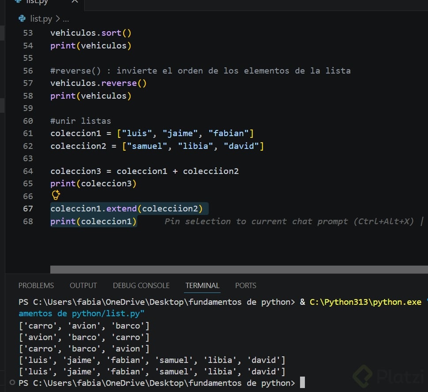Click the terminal prompt status circle
428x392 pixels.
[12, 382]
